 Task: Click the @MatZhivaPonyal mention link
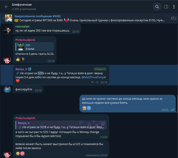point(94,77)
